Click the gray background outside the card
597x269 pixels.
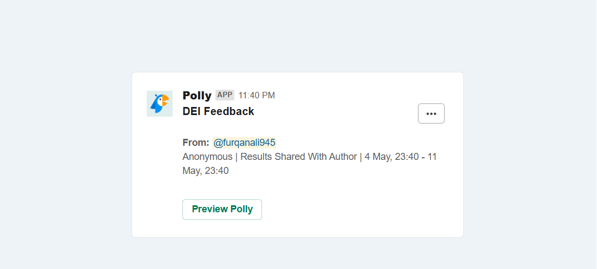coord(65,152)
